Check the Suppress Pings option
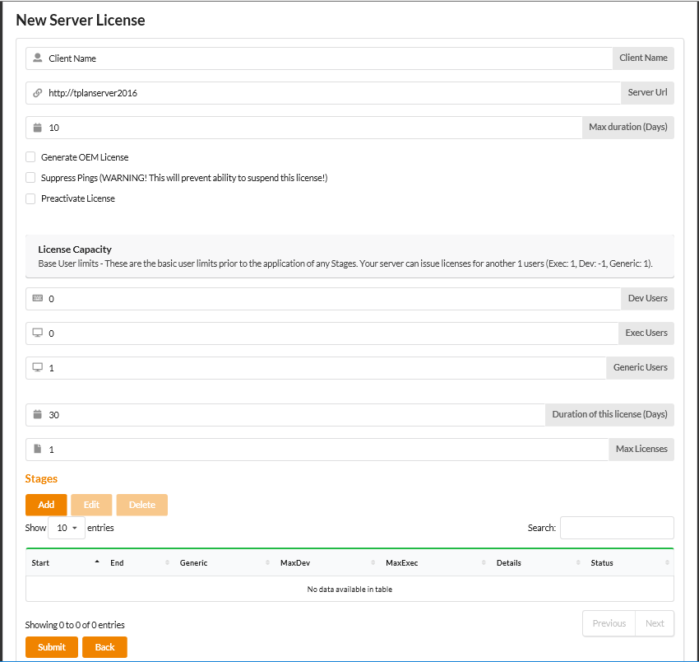The image size is (699, 662). (x=30, y=178)
